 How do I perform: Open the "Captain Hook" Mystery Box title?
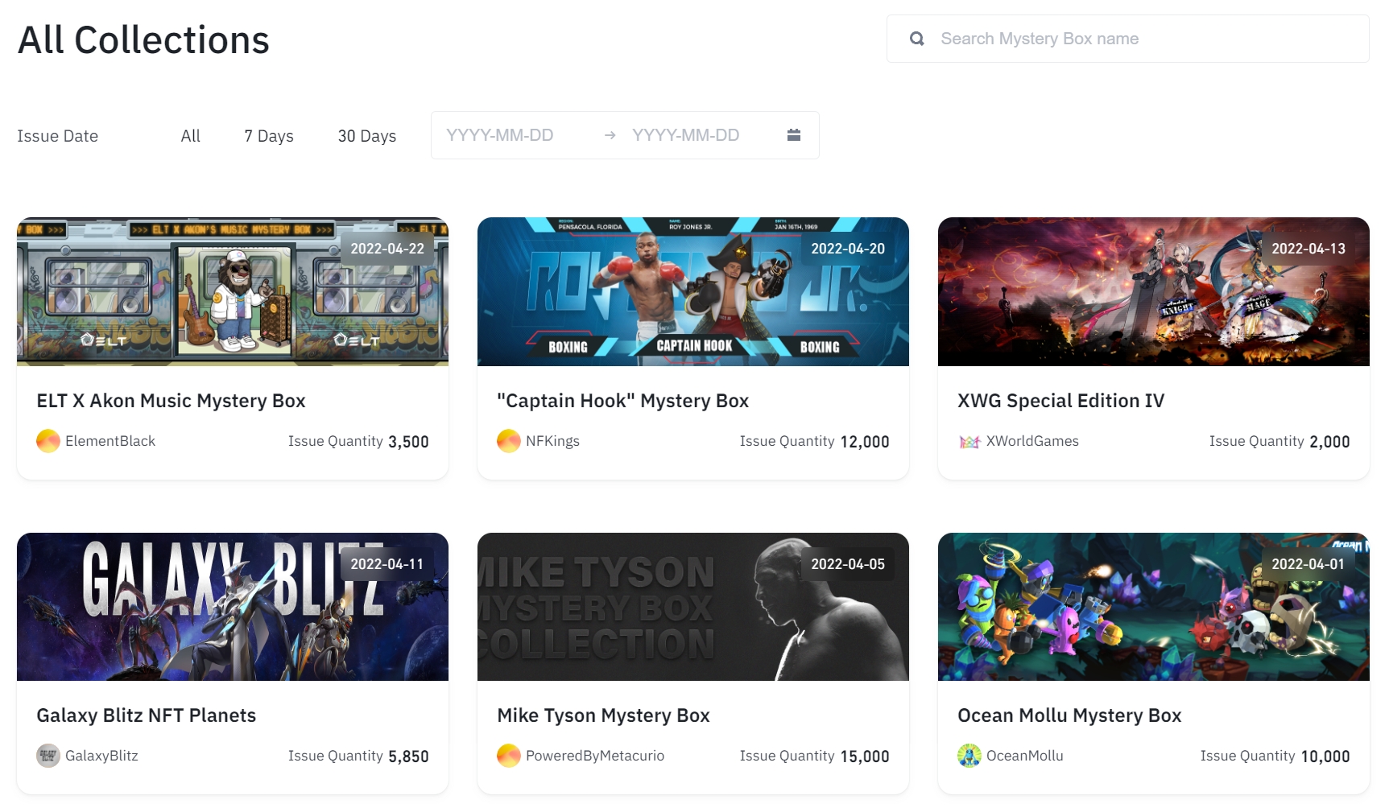622,401
